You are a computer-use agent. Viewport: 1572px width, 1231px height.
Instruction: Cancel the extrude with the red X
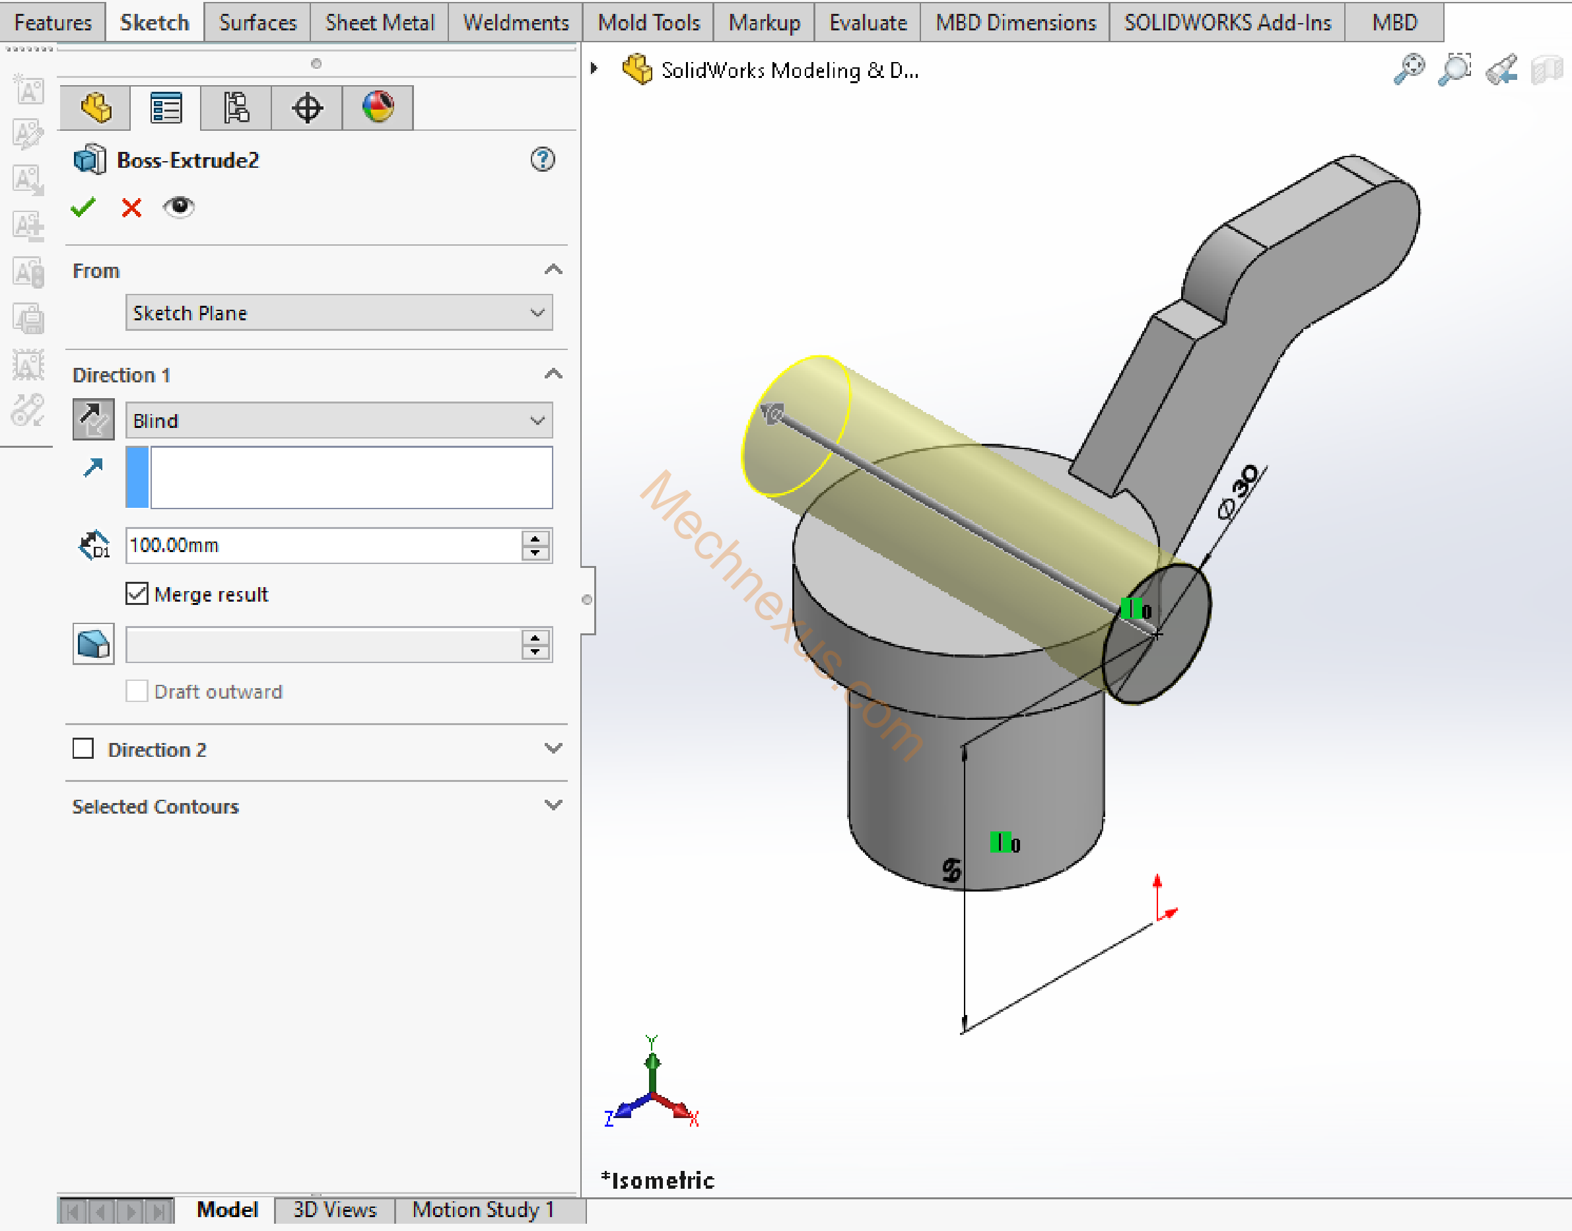tap(131, 207)
